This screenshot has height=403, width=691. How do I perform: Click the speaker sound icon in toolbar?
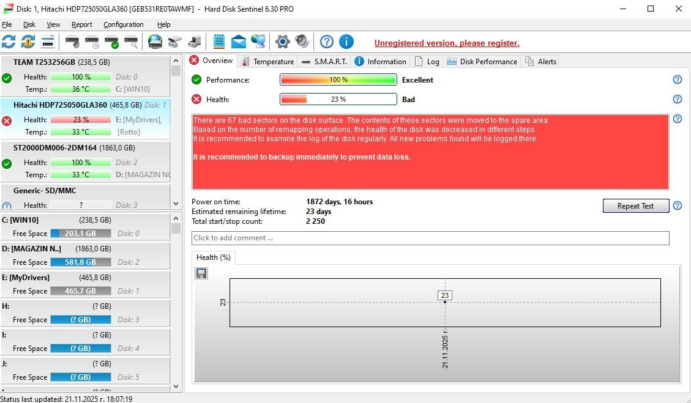click(x=302, y=42)
